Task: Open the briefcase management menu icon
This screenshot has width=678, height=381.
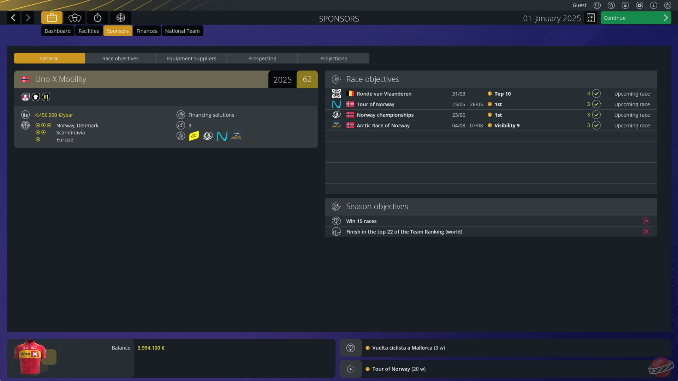Action: pos(52,18)
